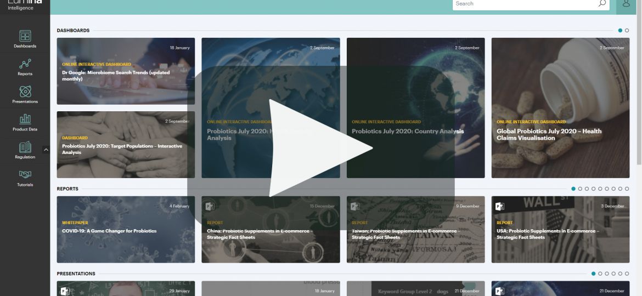Image resolution: width=642 pixels, height=296 pixels.
Task: Click the Lumina Intelligence logo
Action: point(25,5)
